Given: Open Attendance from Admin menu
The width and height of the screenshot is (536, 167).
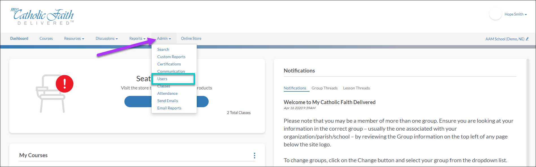Looking at the screenshot, I should pyautogui.click(x=167, y=93).
